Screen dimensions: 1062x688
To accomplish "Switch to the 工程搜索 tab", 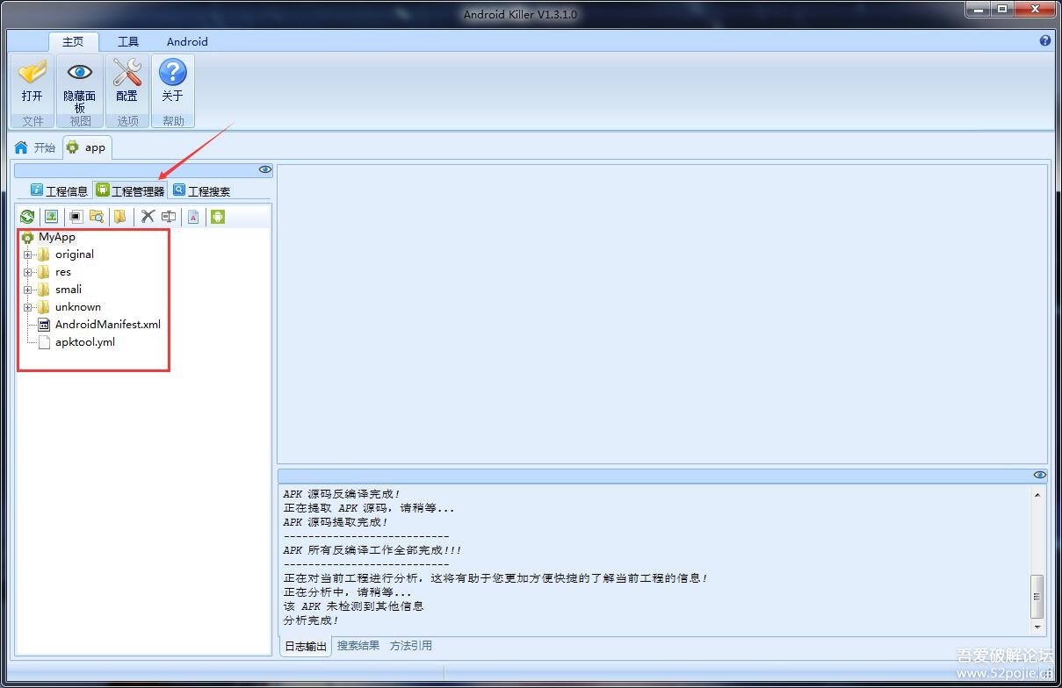I will 202,190.
